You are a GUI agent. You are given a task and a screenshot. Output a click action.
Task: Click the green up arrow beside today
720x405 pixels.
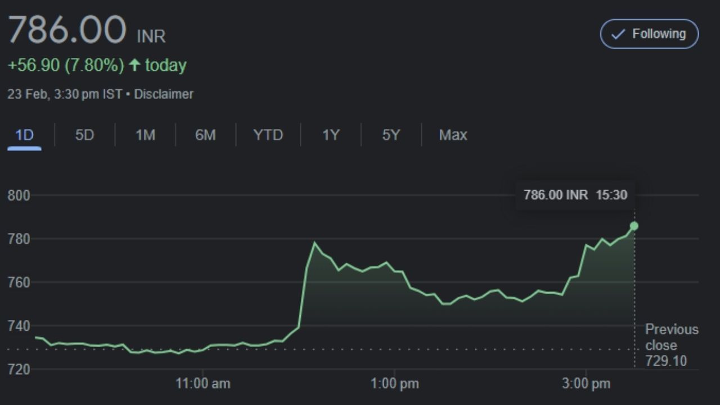pos(134,65)
